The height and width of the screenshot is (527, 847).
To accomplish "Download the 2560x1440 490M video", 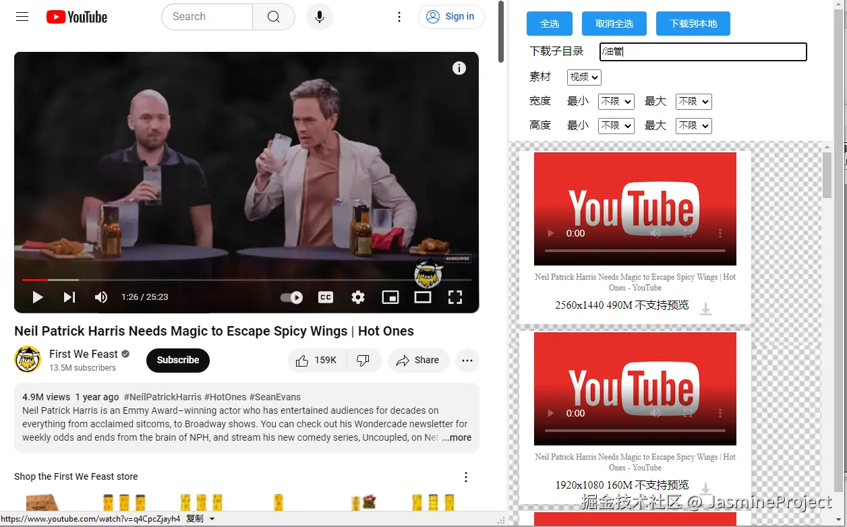I will [x=705, y=309].
